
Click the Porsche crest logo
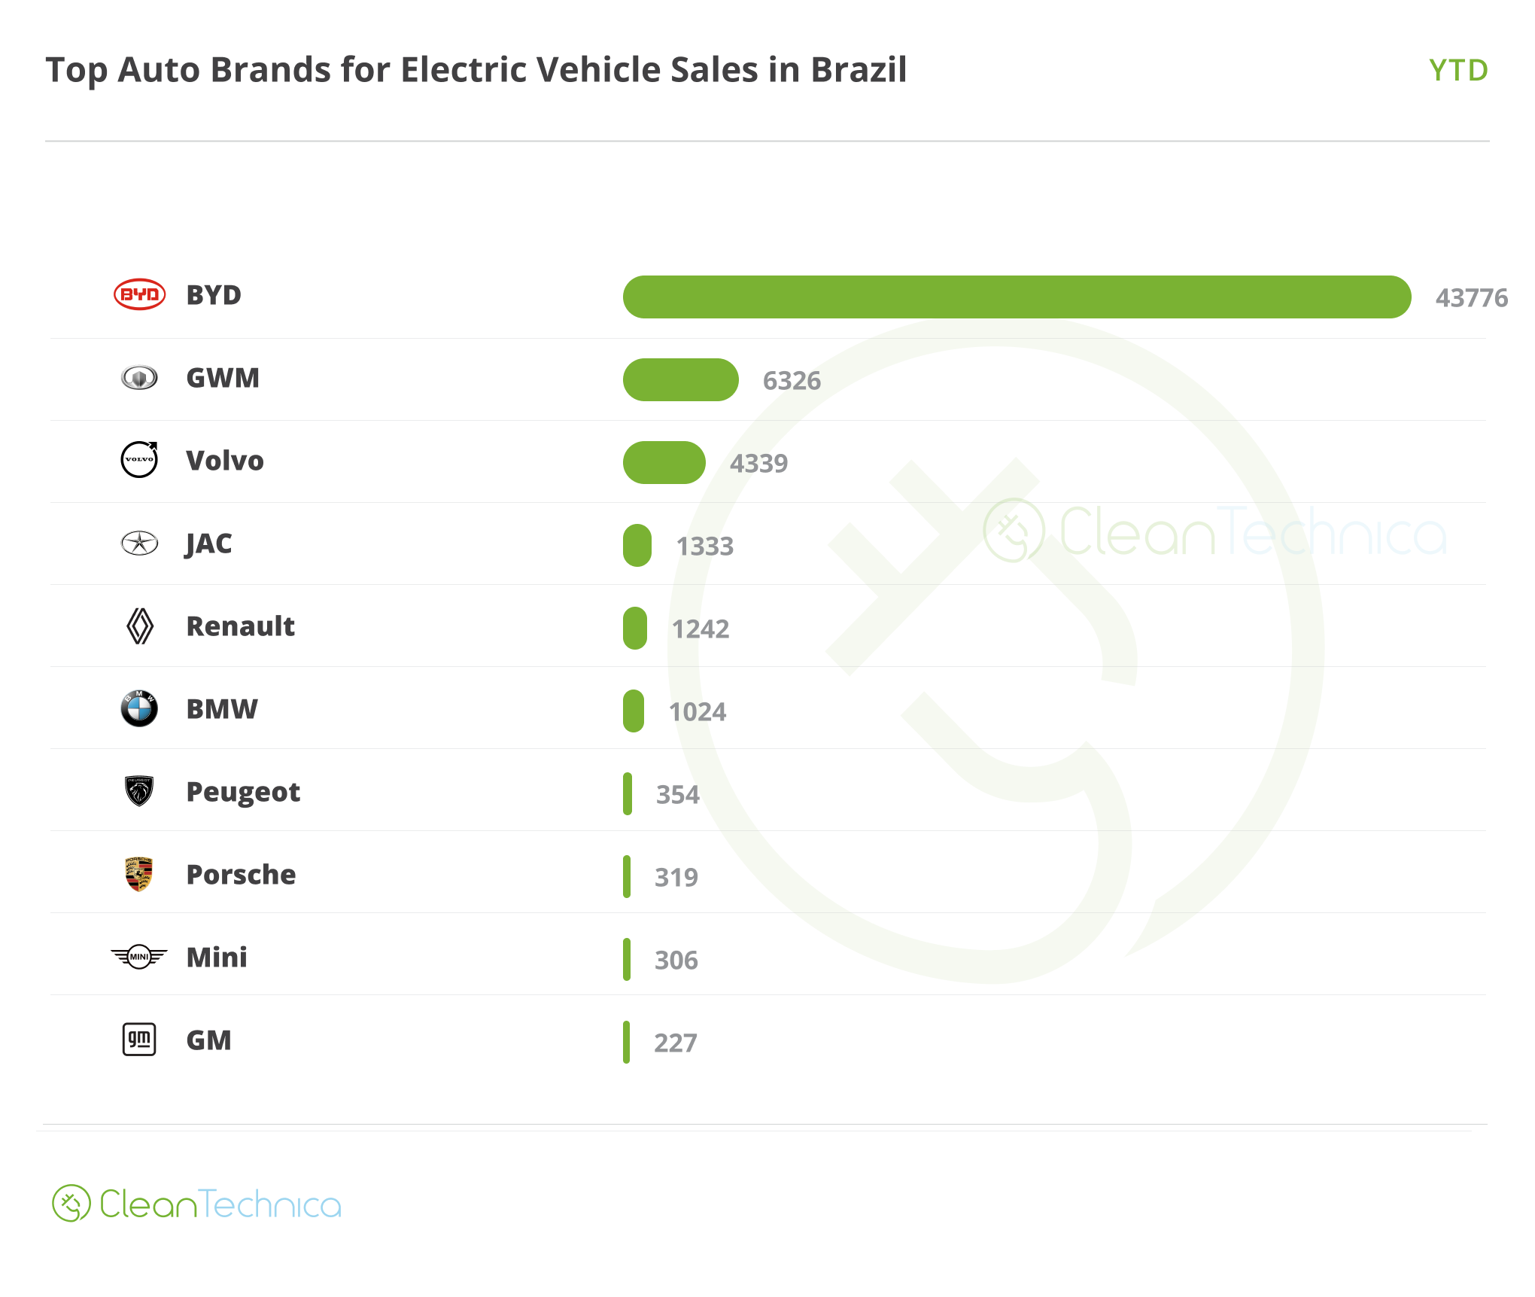pyautogui.click(x=139, y=874)
